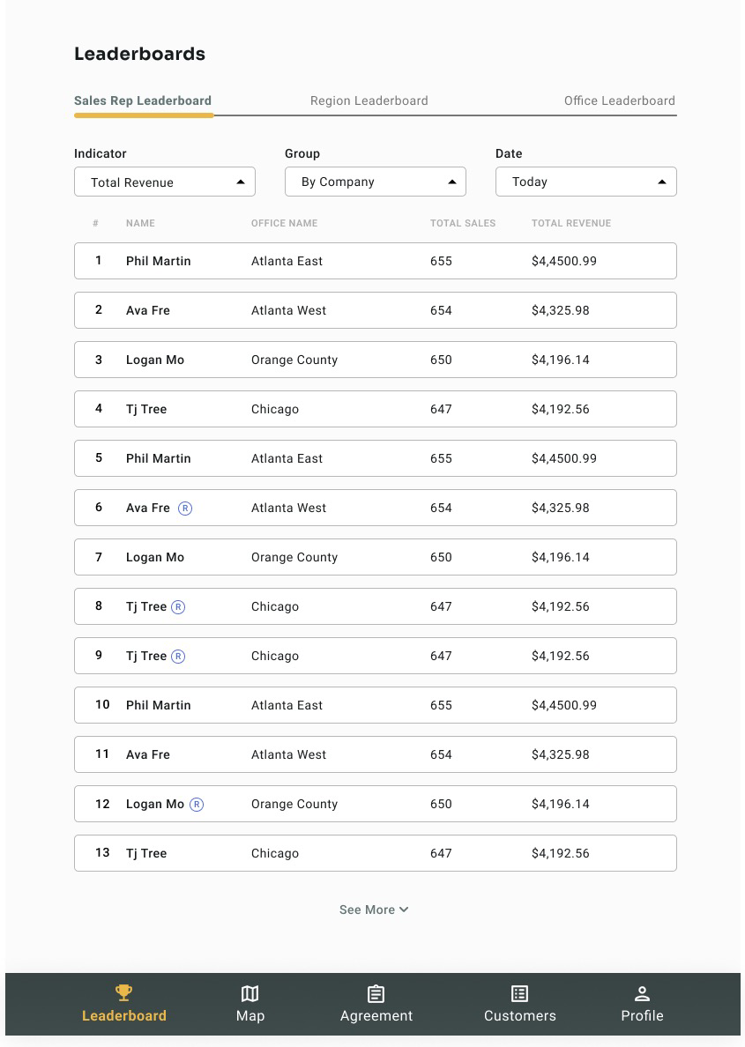This screenshot has height=1047, width=745.
Task: Sort by the TOTAL REVENUE column header
Action: [x=570, y=223]
